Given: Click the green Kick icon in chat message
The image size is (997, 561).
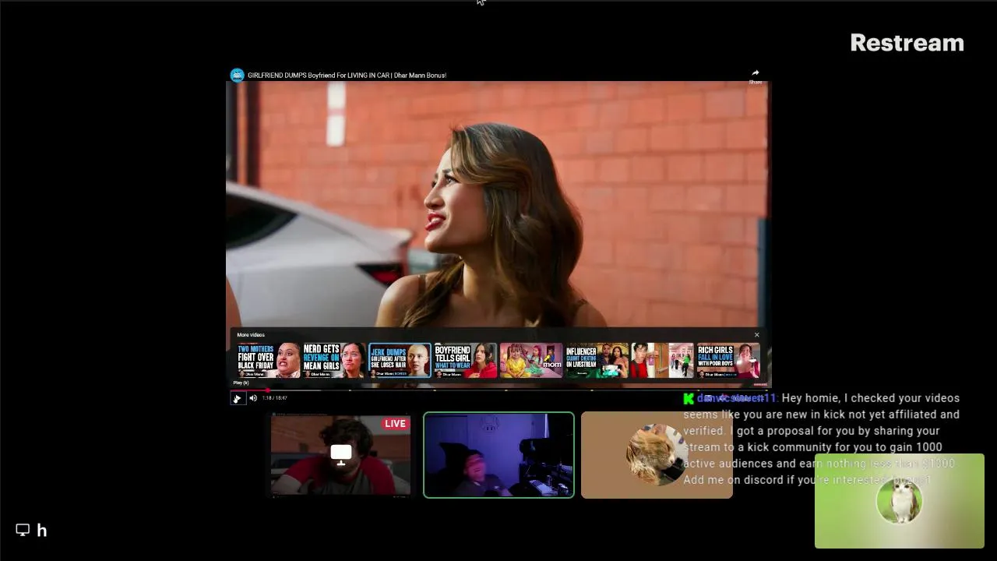Looking at the screenshot, I should pyautogui.click(x=689, y=398).
